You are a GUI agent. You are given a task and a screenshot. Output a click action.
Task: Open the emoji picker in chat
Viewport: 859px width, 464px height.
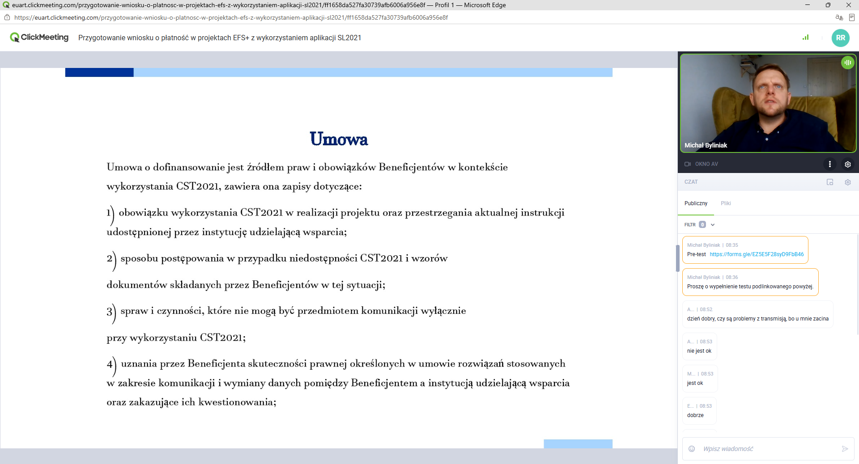692,449
